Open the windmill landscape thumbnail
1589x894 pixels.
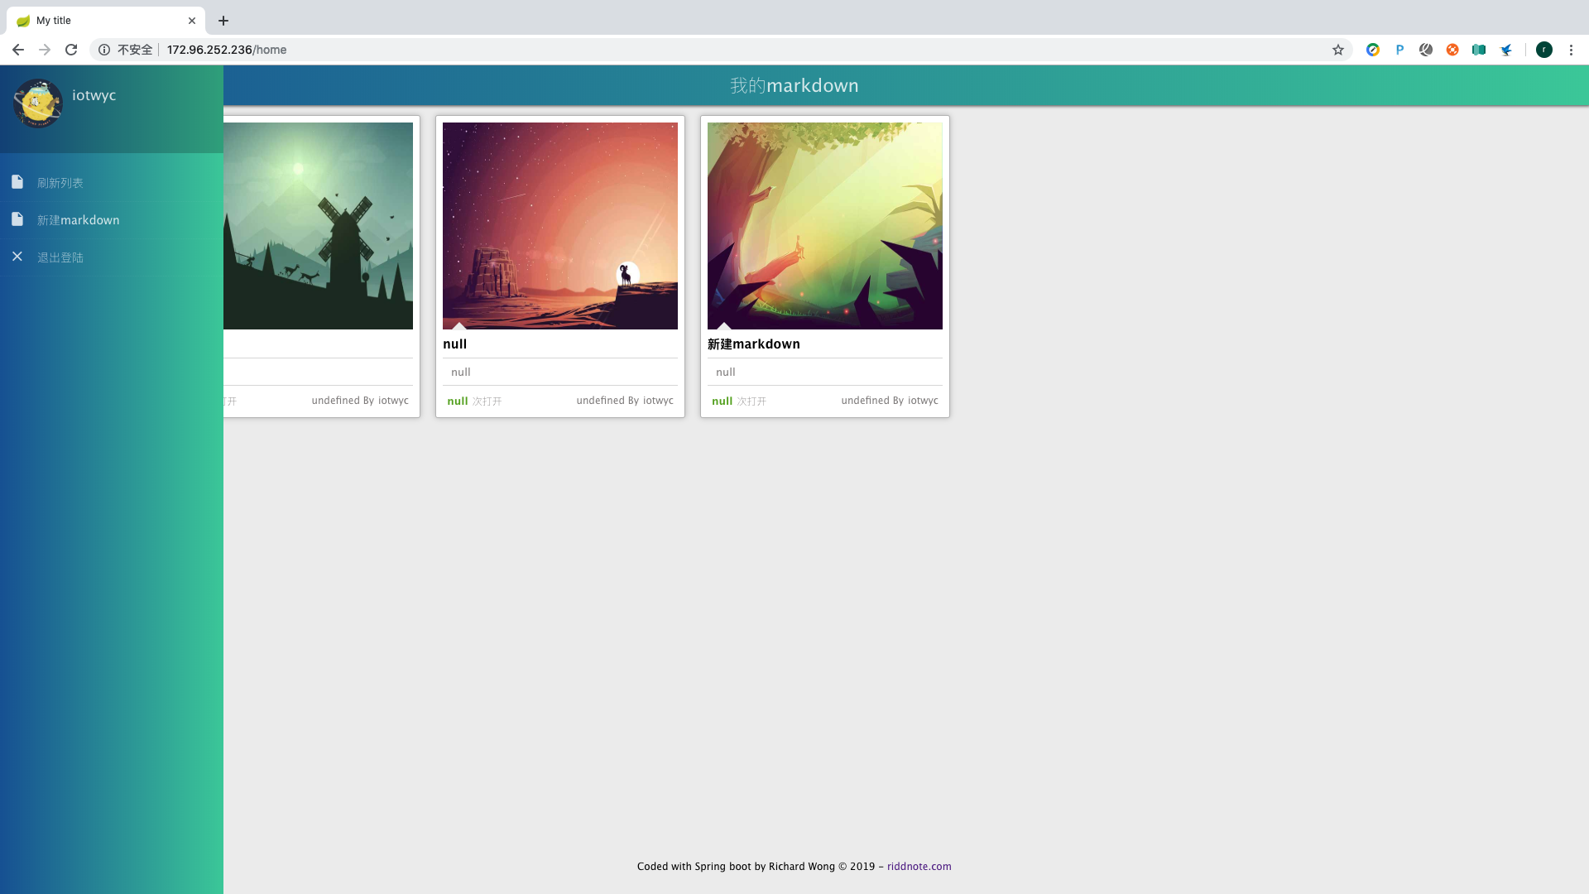pyautogui.click(x=318, y=226)
